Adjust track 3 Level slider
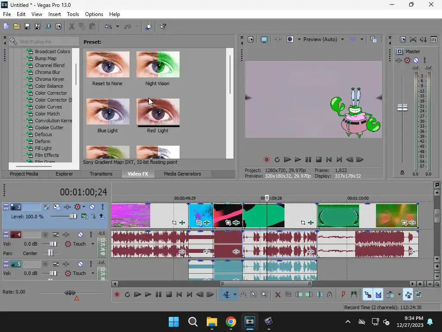442x332 pixels. click(x=73, y=217)
